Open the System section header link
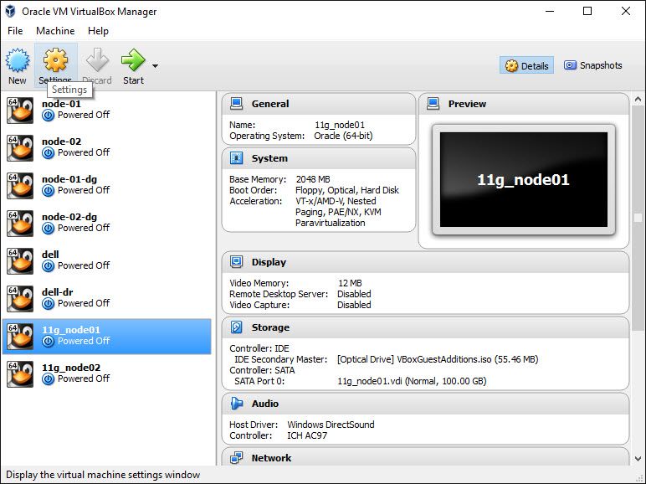This screenshot has width=646, height=484. pyautogui.click(x=269, y=158)
